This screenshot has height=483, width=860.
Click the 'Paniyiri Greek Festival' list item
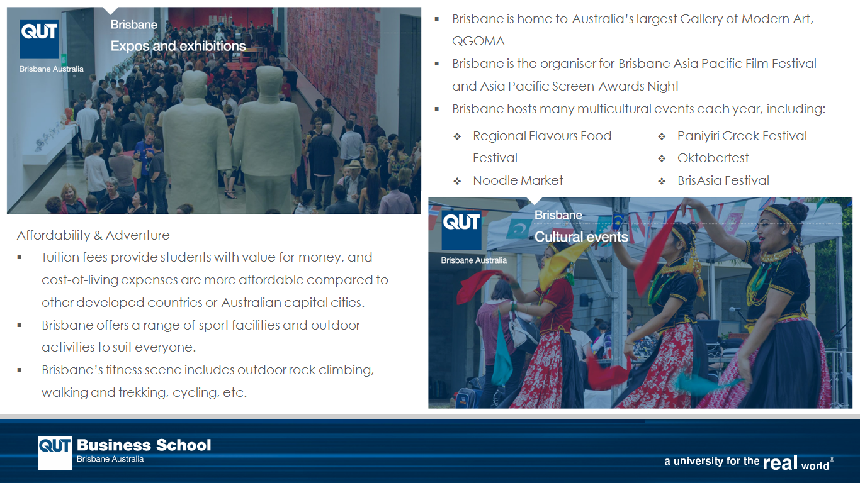[742, 136]
